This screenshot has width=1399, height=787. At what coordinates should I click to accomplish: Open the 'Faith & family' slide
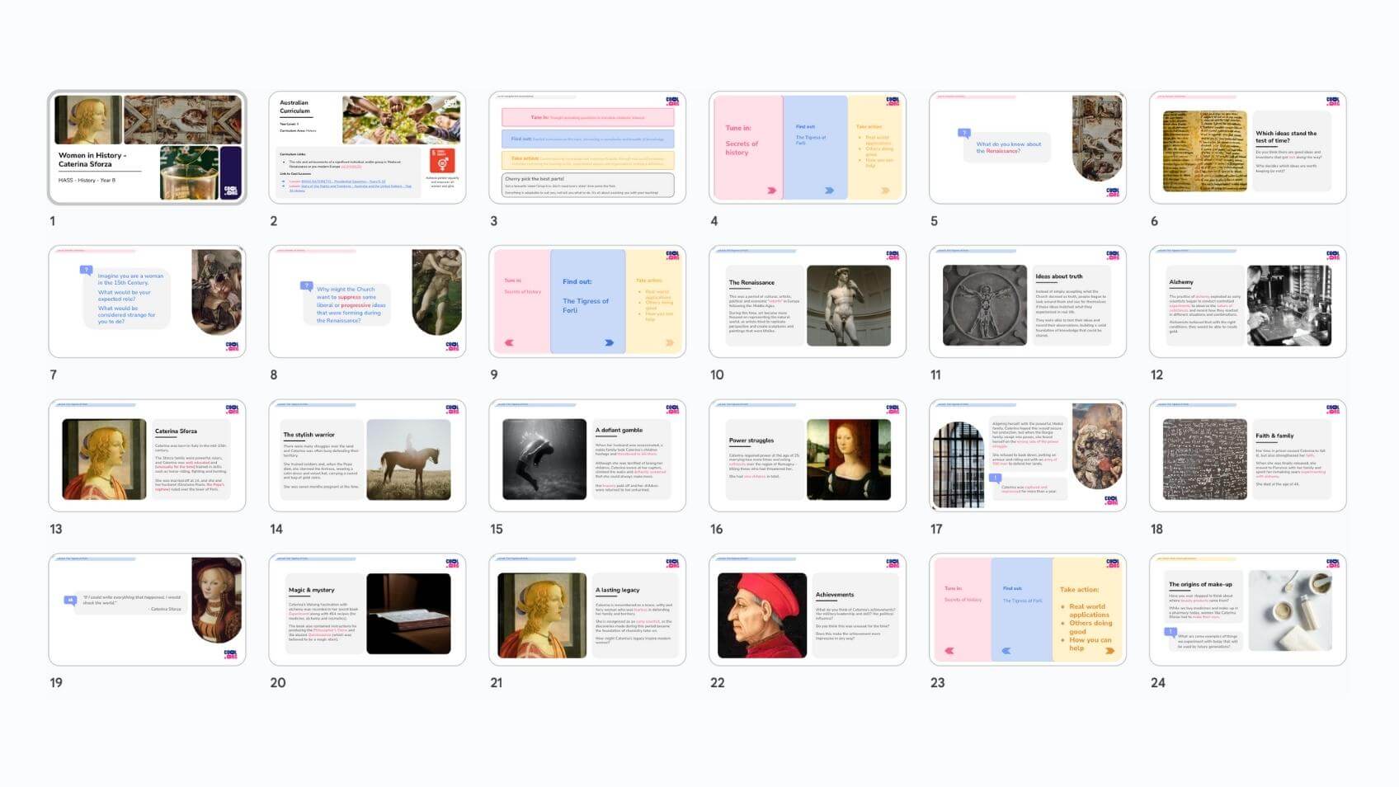[1247, 456]
